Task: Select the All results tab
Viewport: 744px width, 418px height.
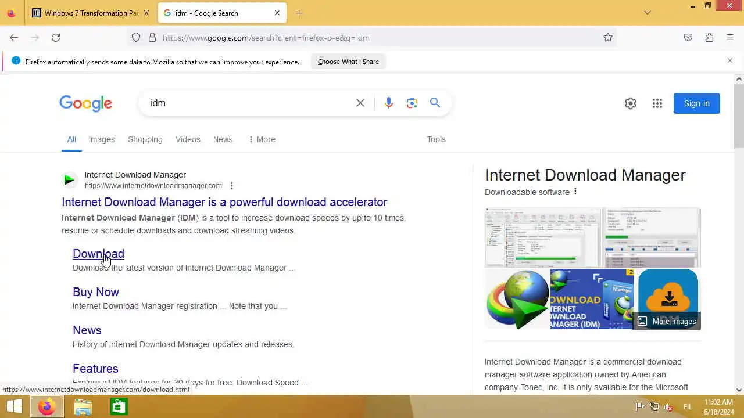Action: click(x=71, y=139)
